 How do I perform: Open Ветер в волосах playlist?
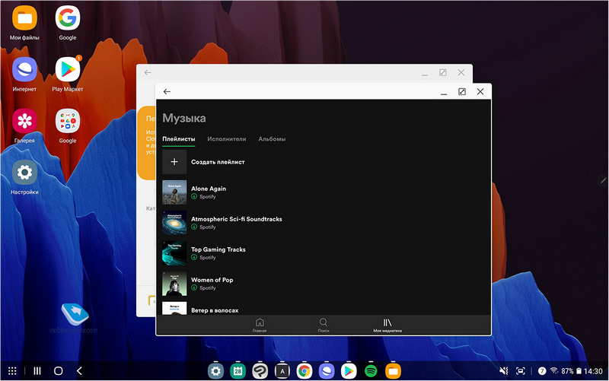click(x=215, y=310)
